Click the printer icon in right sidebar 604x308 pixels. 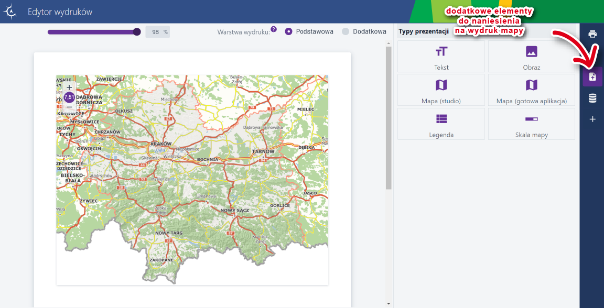(x=592, y=34)
